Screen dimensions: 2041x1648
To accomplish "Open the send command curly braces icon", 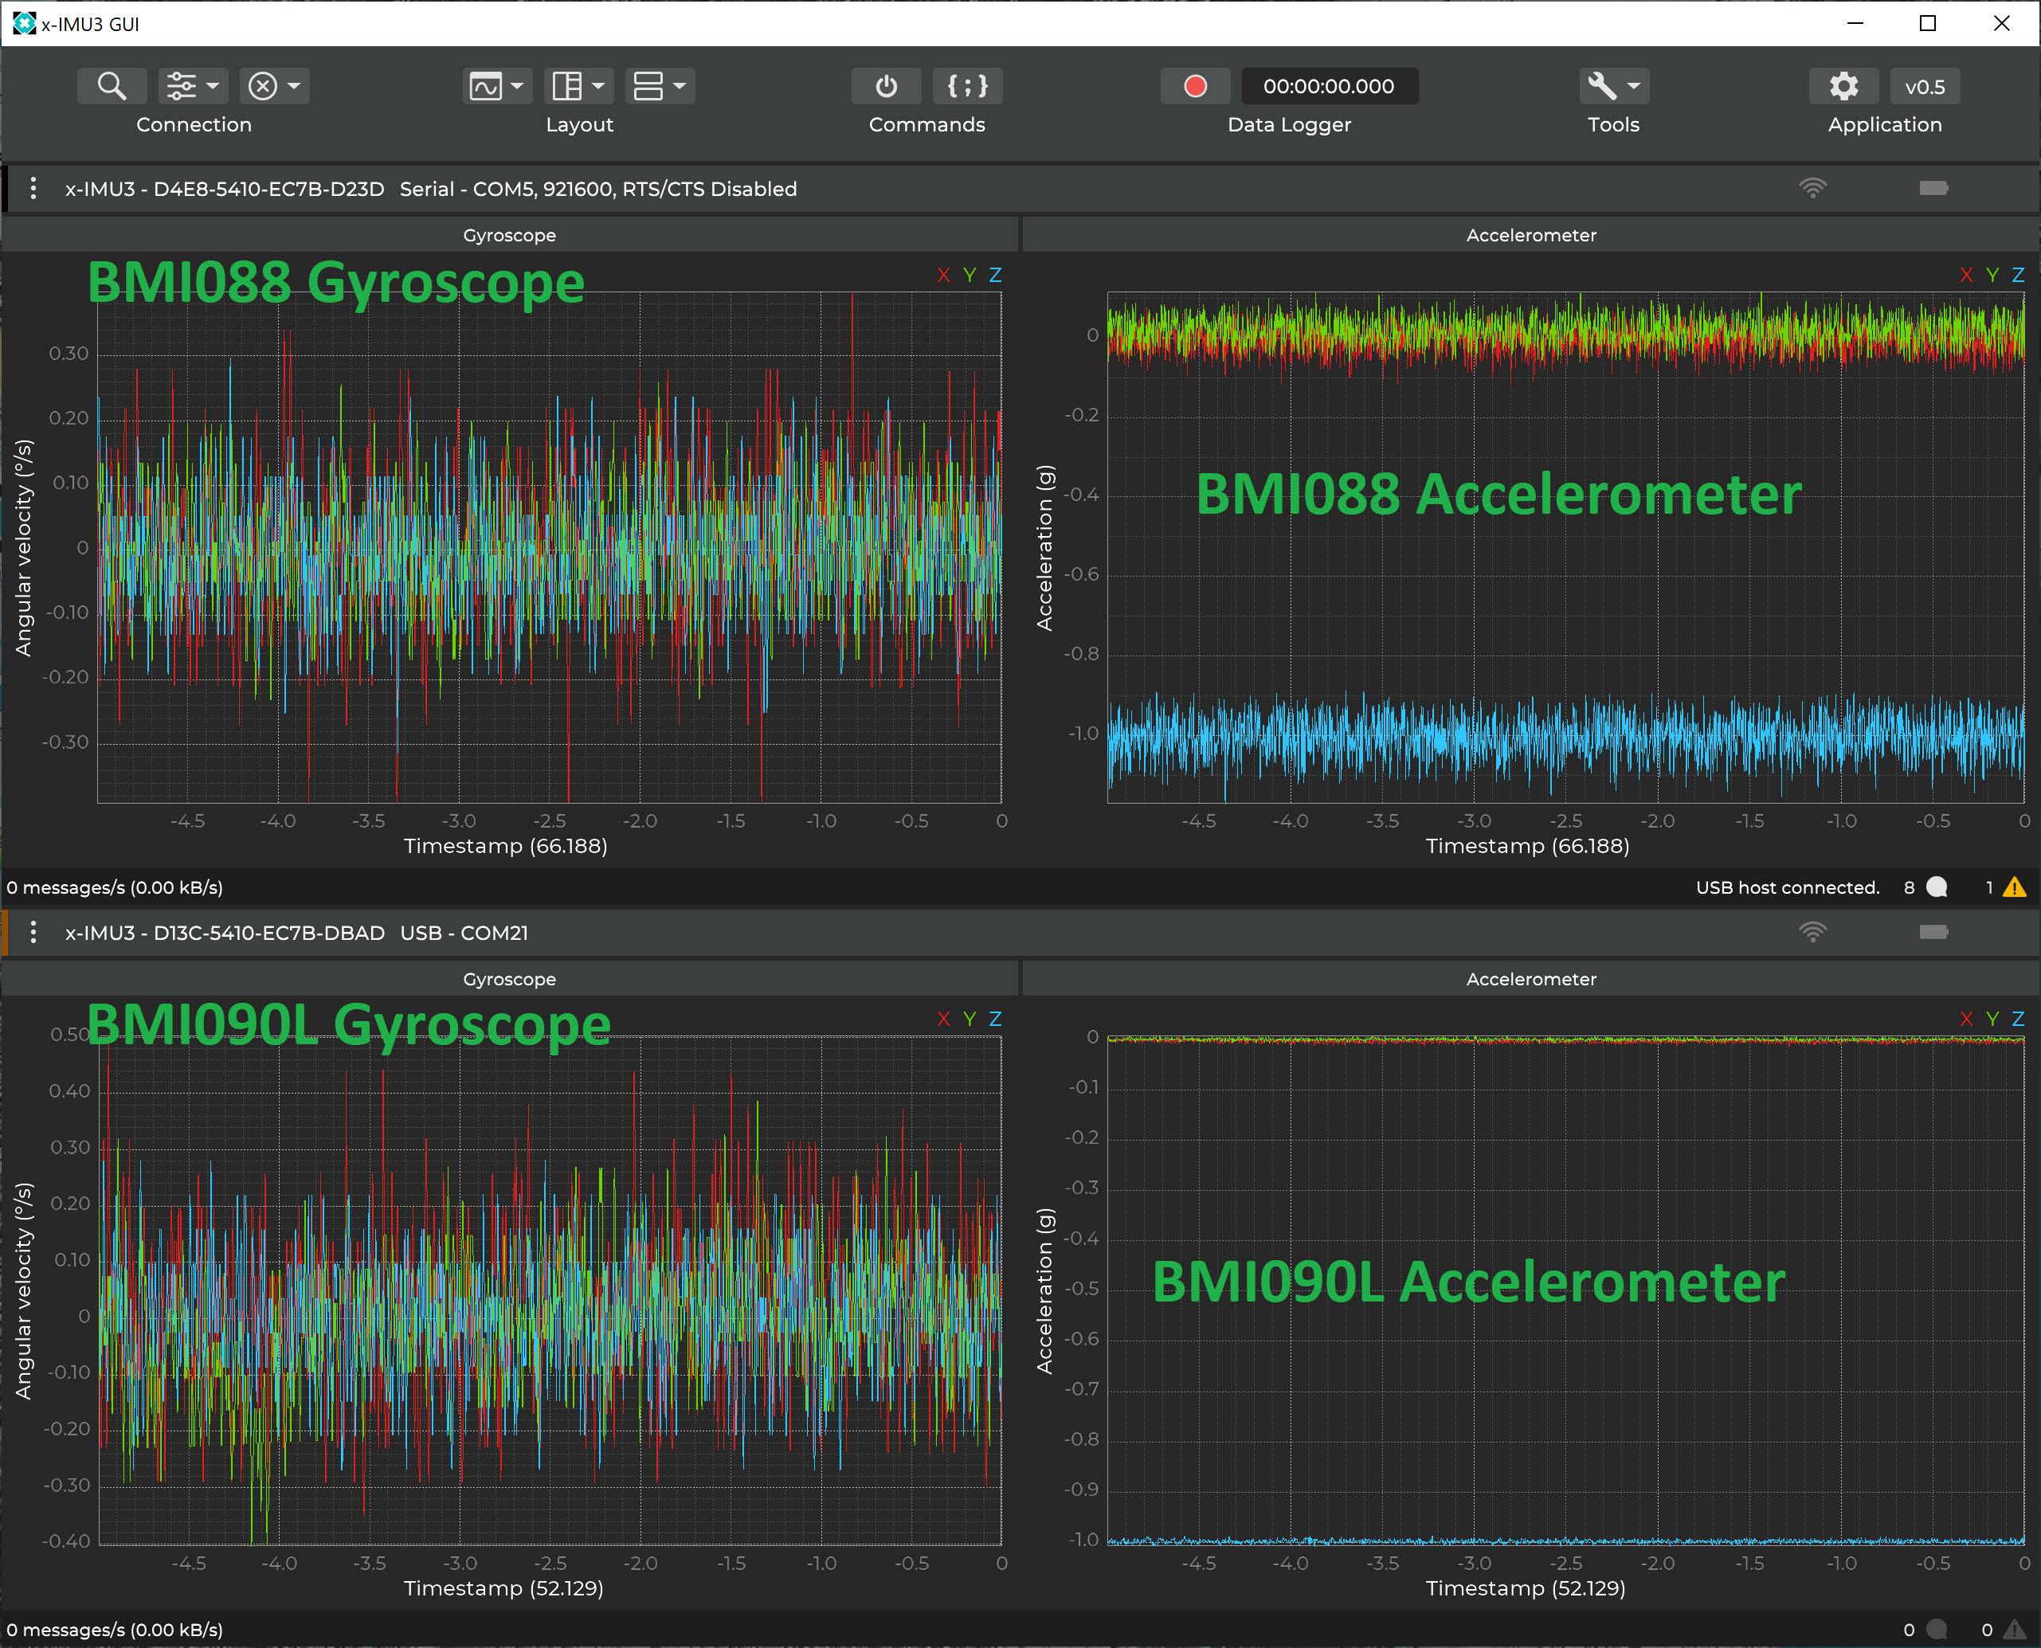I will [967, 86].
